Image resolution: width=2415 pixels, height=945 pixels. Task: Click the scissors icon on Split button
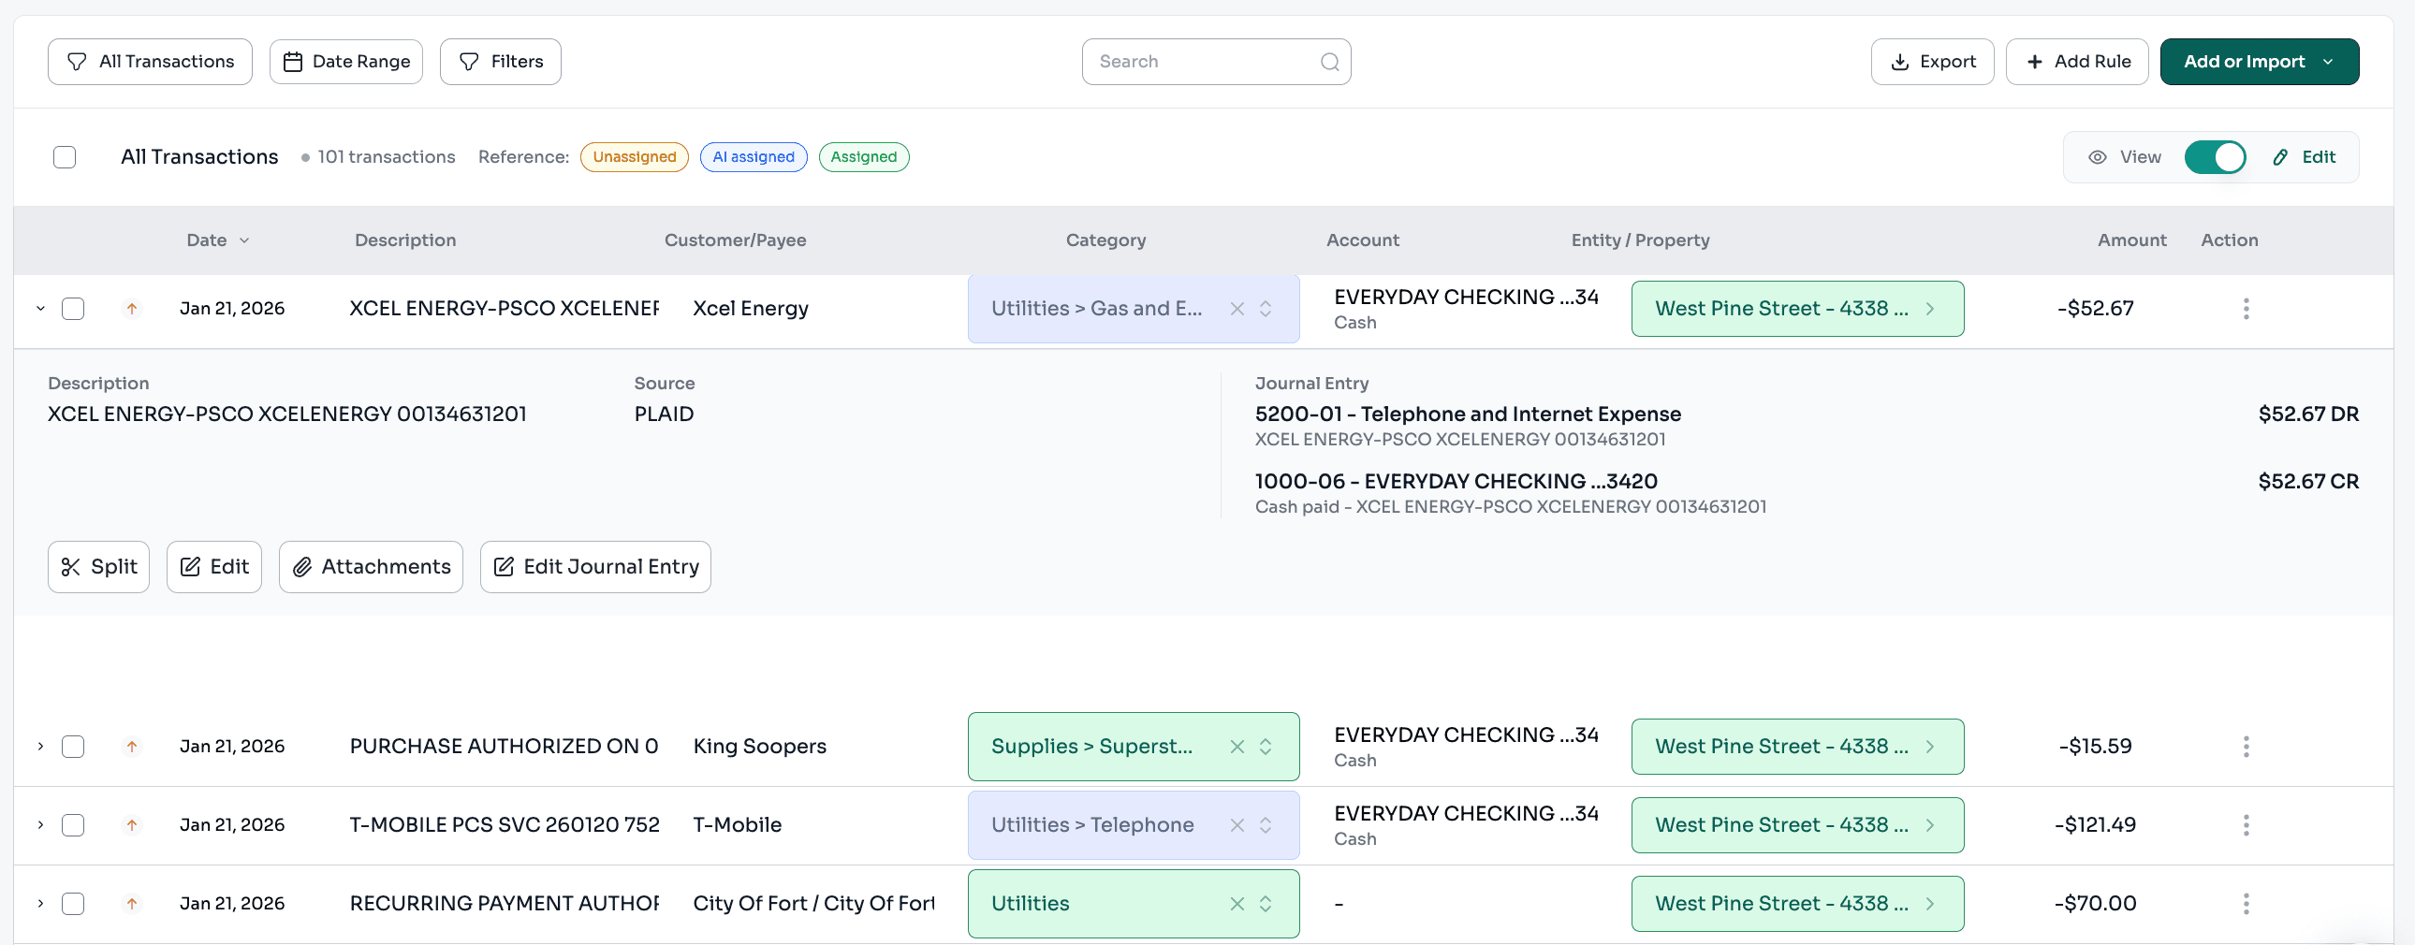click(x=72, y=566)
